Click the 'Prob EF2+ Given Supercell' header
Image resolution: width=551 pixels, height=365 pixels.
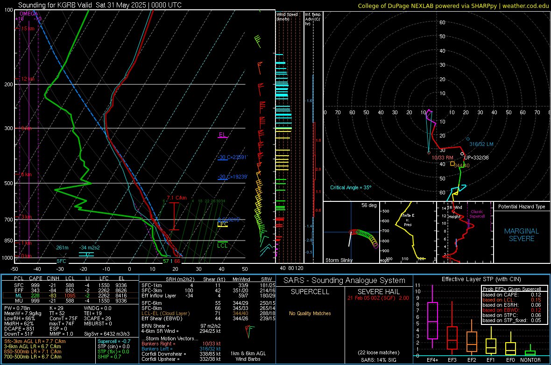[x=512, y=289]
